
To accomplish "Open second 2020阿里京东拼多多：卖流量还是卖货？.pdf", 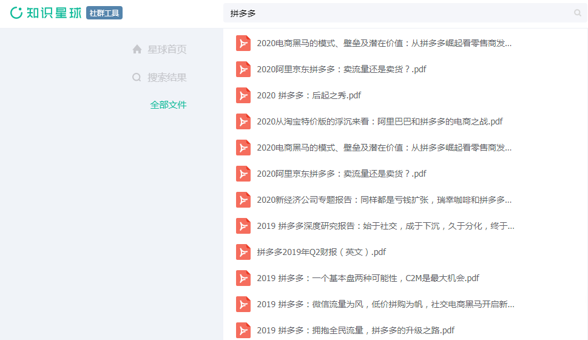I will pos(341,174).
